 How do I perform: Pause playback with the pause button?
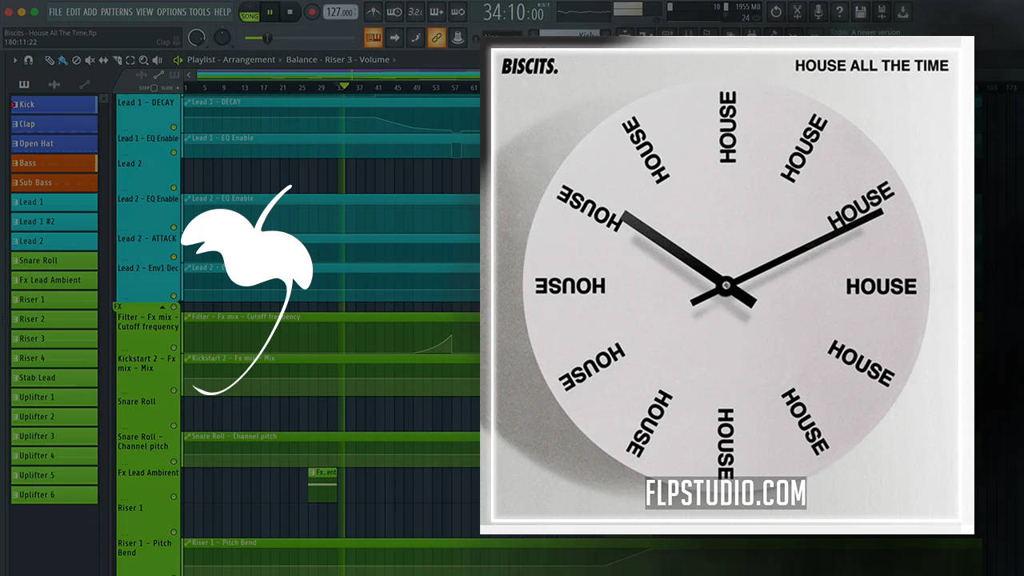[270, 12]
